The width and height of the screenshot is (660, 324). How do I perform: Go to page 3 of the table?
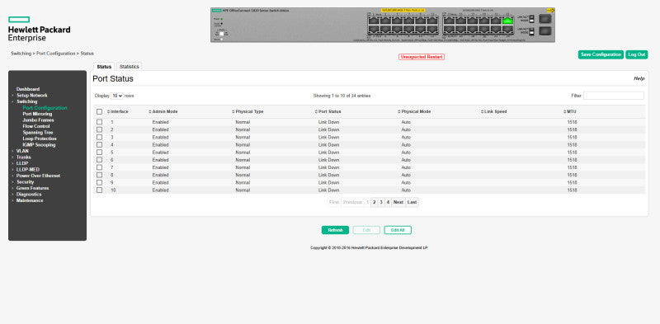pyautogui.click(x=381, y=202)
